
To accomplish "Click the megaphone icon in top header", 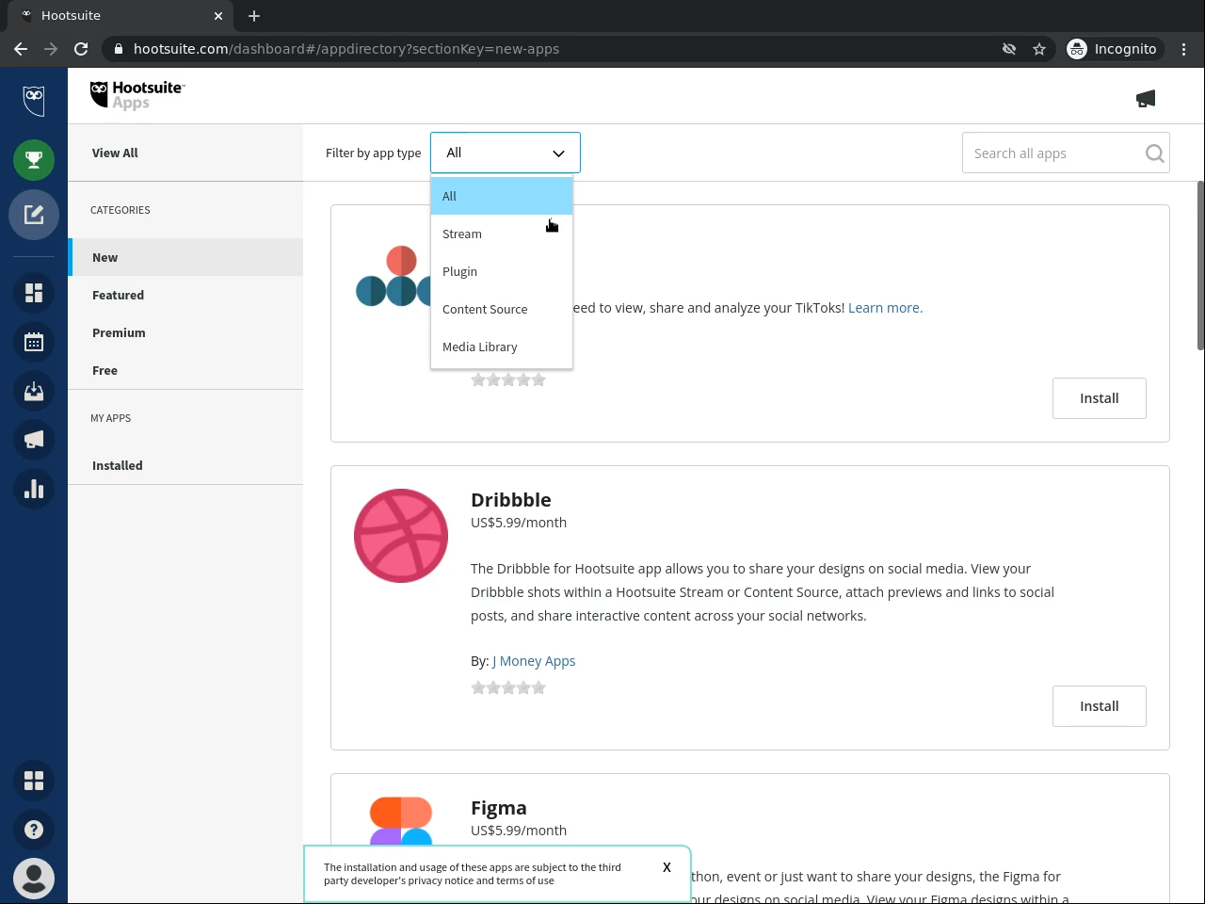I will point(1146,99).
